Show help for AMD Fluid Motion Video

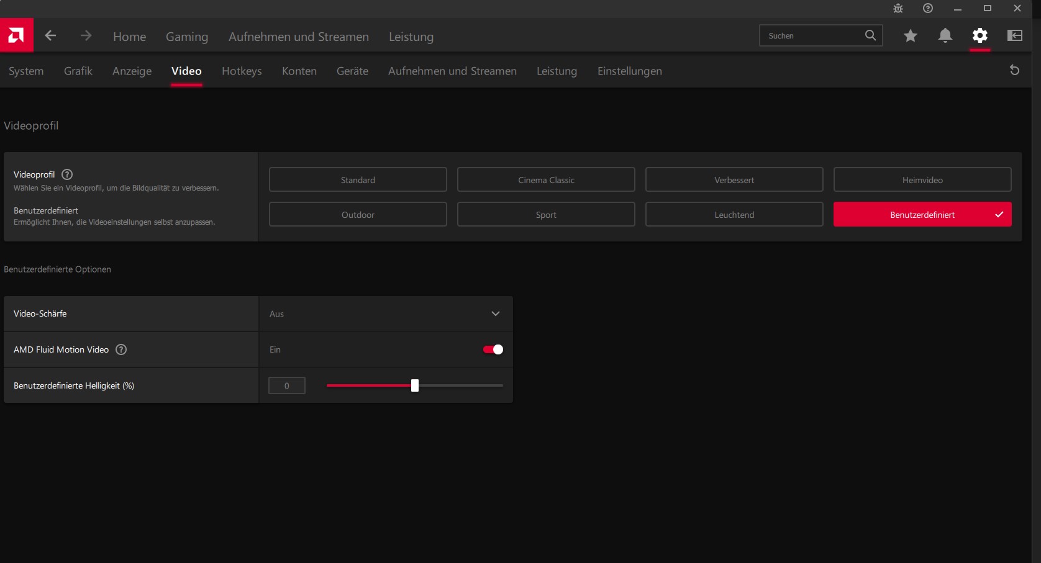[x=121, y=349]
